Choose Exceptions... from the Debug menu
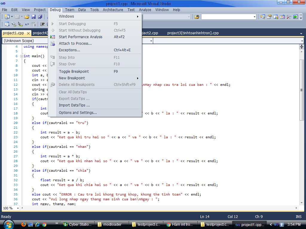Viewport: 306px width, 229px height. coord(95,50)
